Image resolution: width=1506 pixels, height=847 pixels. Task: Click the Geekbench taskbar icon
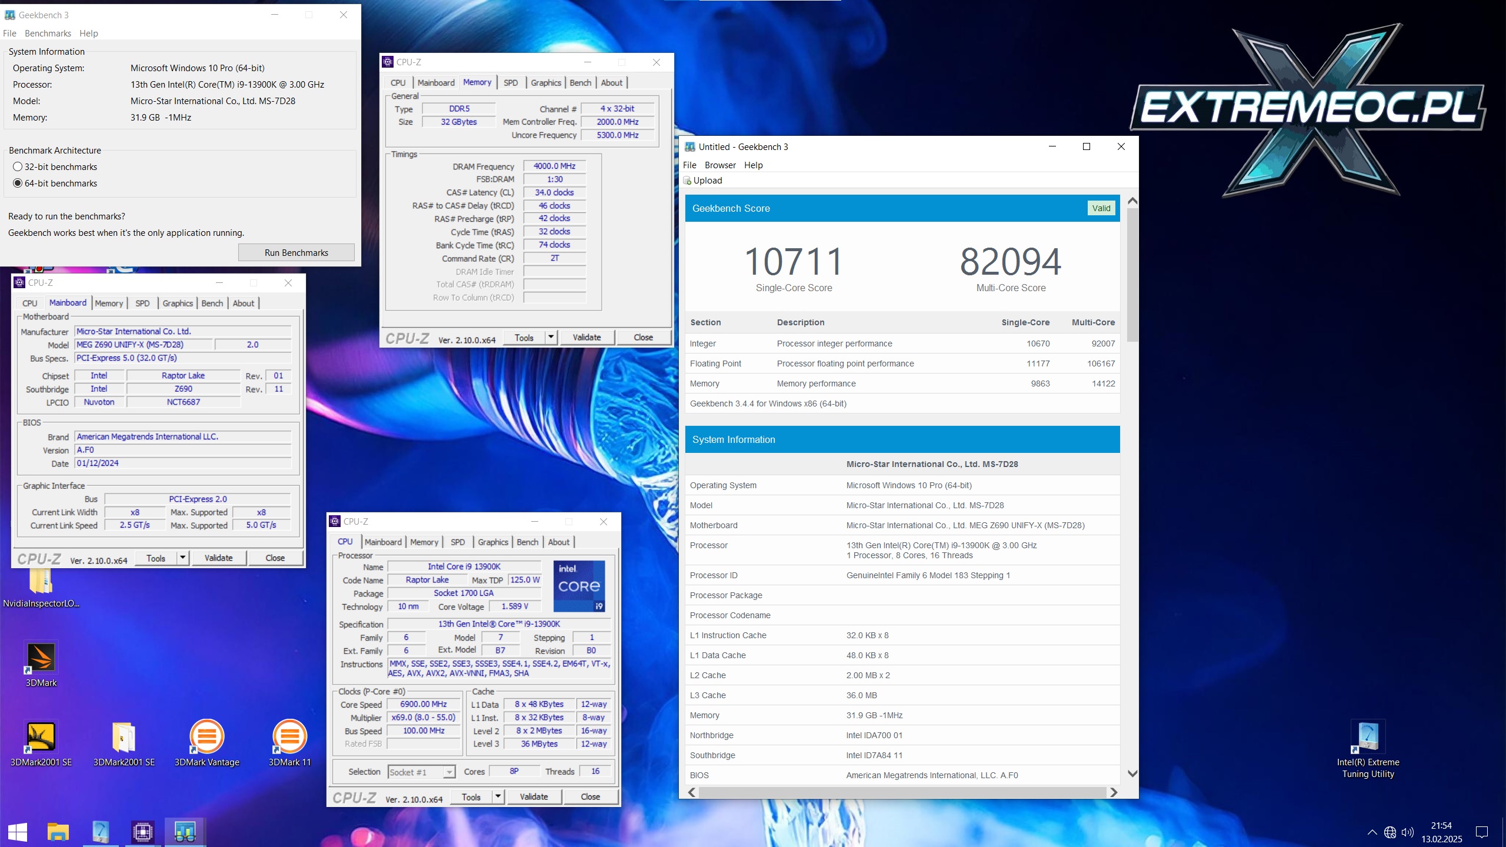coord(185,832)
